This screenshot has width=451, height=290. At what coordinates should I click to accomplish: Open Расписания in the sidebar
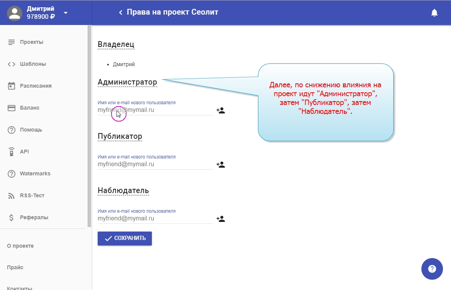pyautogui.click(x=35, y=86)
